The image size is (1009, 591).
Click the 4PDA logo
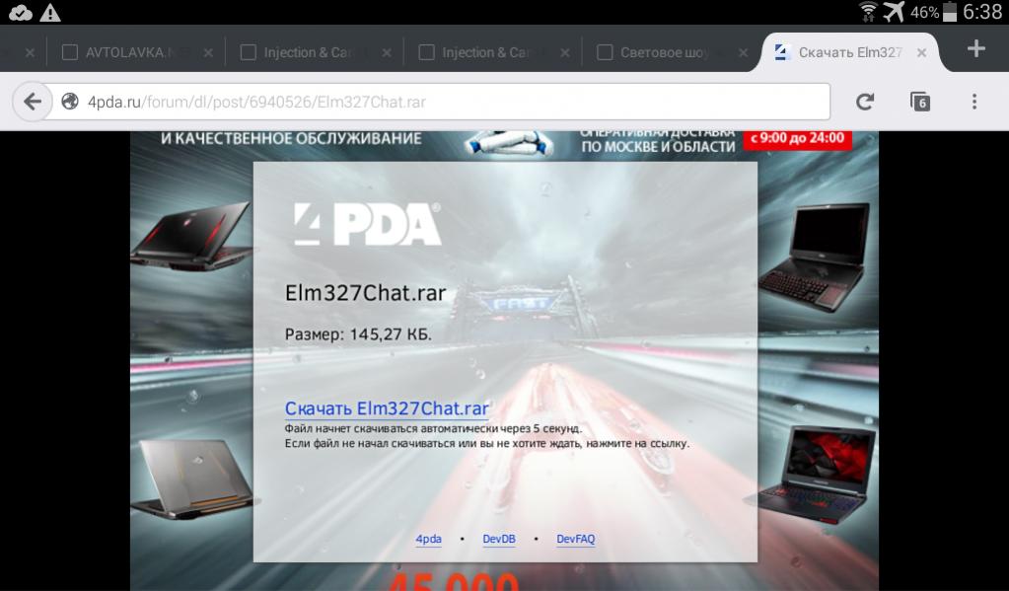click(x=368, y=224)
